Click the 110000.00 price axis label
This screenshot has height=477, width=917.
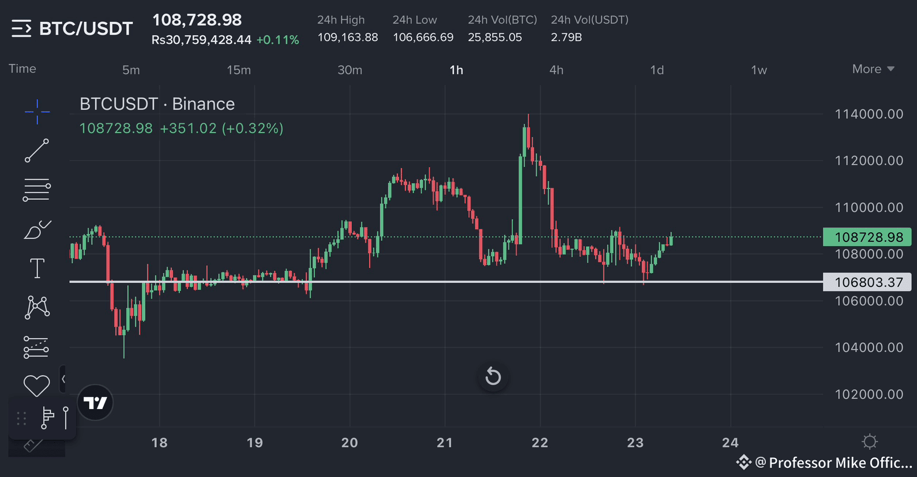869,207
